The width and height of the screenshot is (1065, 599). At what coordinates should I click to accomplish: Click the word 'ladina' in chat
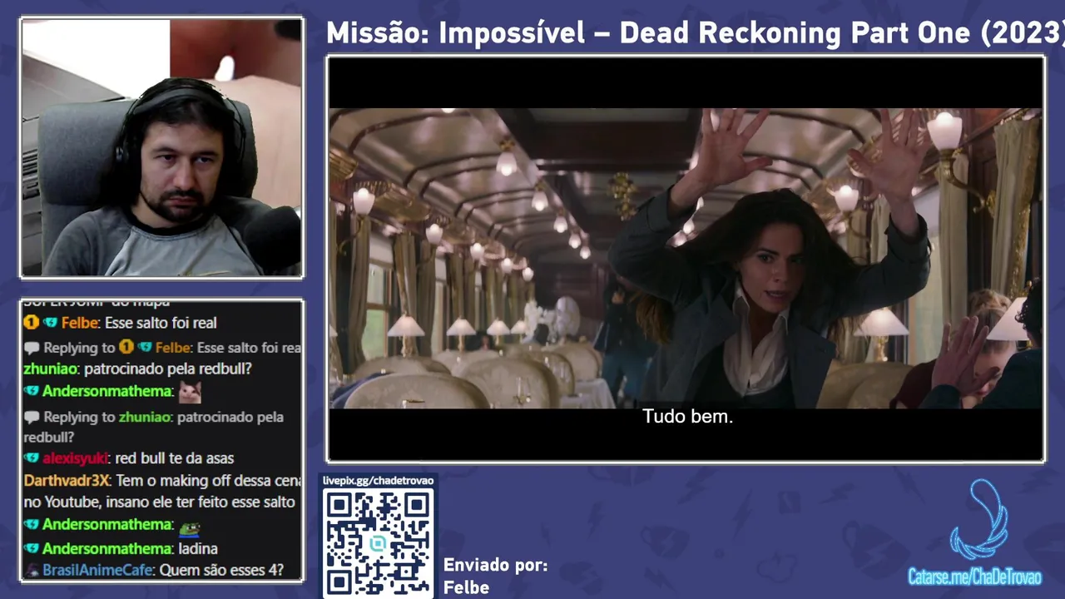198,549
